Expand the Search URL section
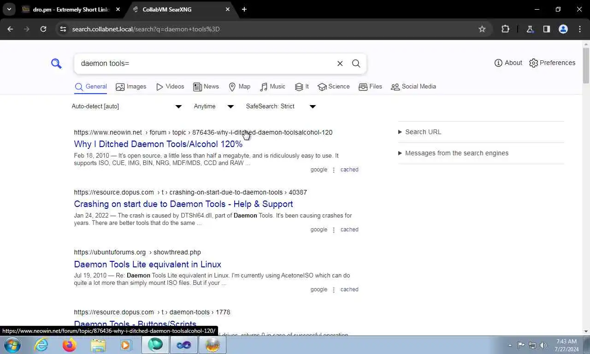Screen dimensions: 590x354 click(419, 132)
